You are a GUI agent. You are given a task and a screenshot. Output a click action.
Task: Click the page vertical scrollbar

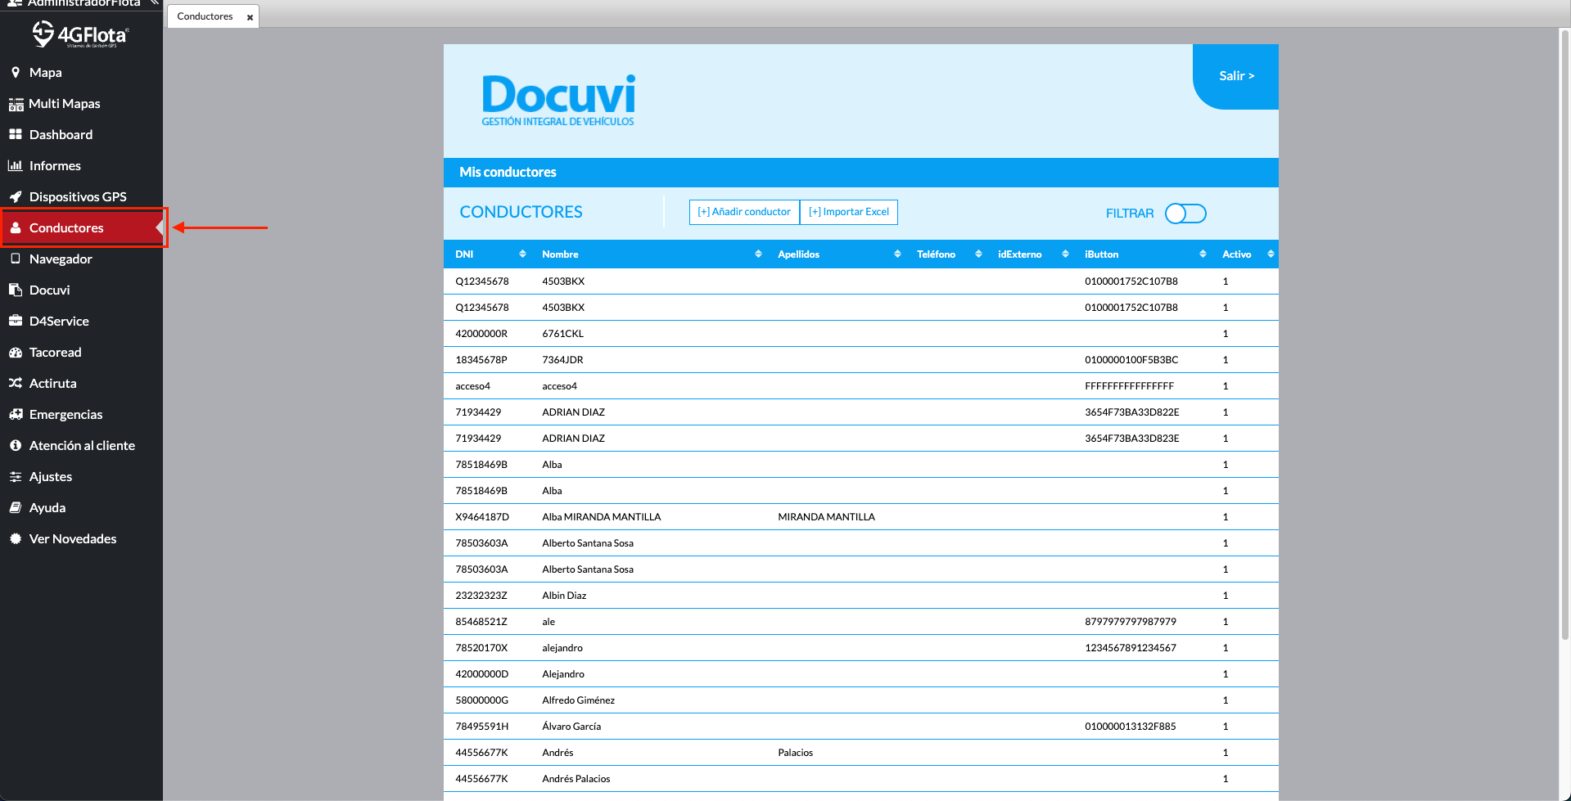tap(1564, 335)
